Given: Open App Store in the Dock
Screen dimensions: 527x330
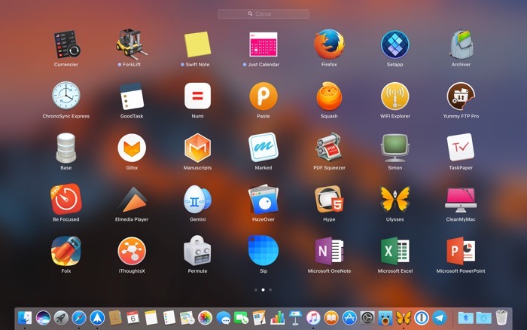Looking at the screenshot, I should pos(349,317).
